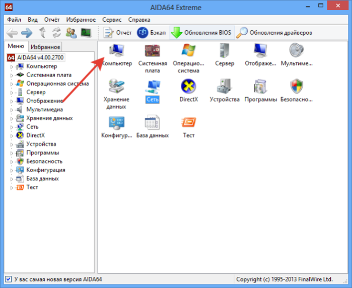
Task: Expand the Компьютер tree node
Action: (x=12, y=66)
